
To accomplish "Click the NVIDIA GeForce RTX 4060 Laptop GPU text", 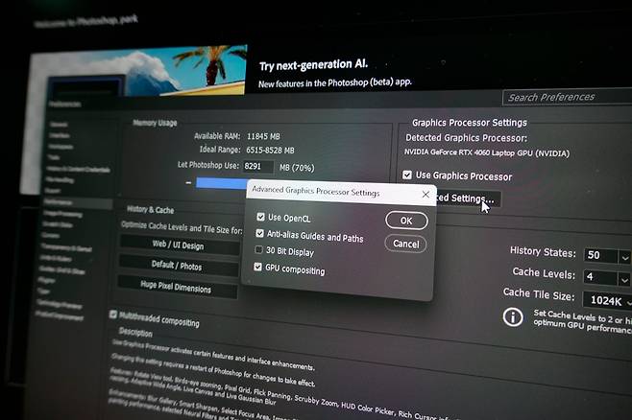I will pos(487,152).
